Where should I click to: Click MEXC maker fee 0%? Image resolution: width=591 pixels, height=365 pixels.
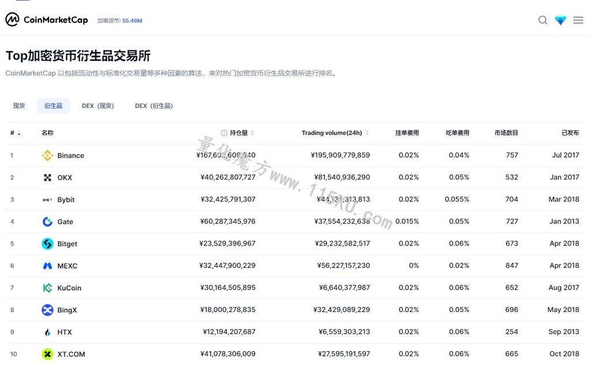click(x=414, y=266)
